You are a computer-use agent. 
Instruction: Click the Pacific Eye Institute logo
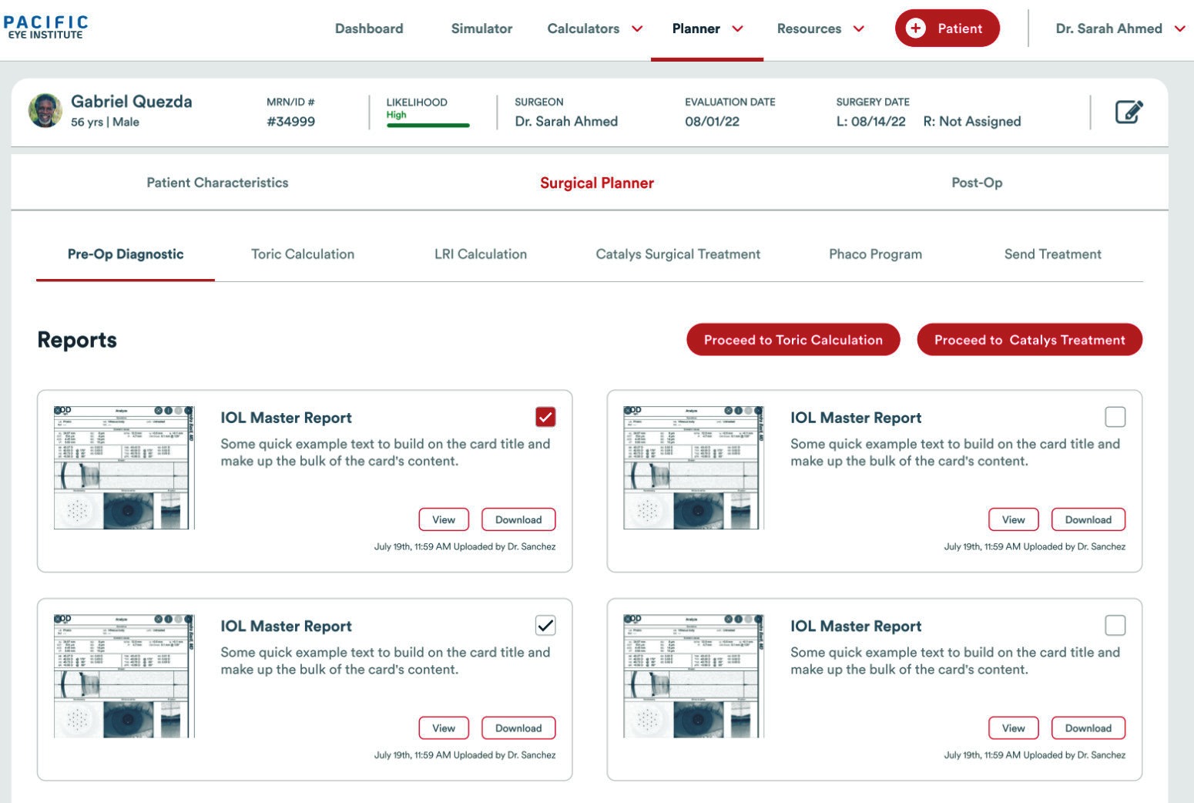point(45,27)
